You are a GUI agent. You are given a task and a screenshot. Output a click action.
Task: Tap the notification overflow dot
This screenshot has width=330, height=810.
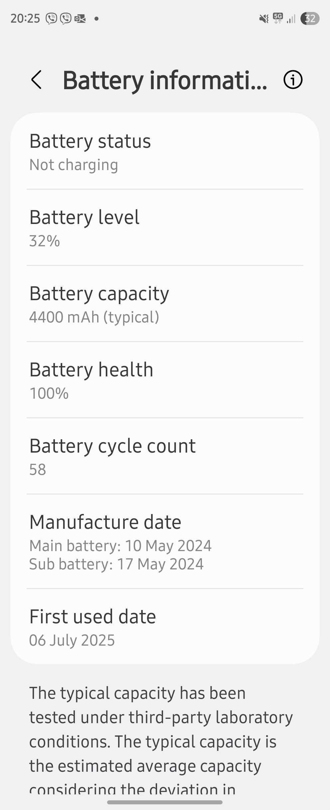[96, 19]
